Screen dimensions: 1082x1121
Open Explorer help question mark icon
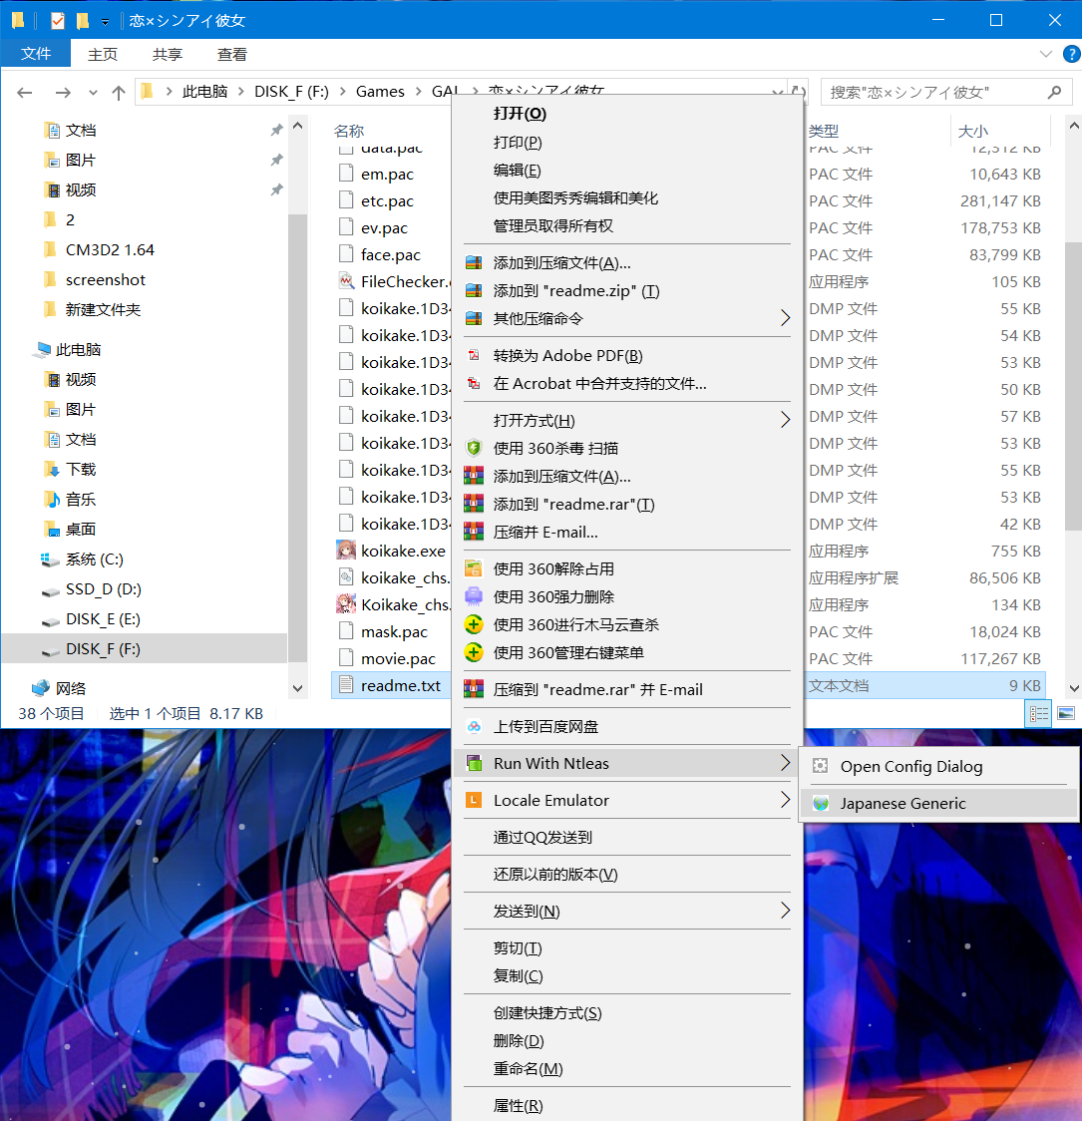(x=1071, y=54)
